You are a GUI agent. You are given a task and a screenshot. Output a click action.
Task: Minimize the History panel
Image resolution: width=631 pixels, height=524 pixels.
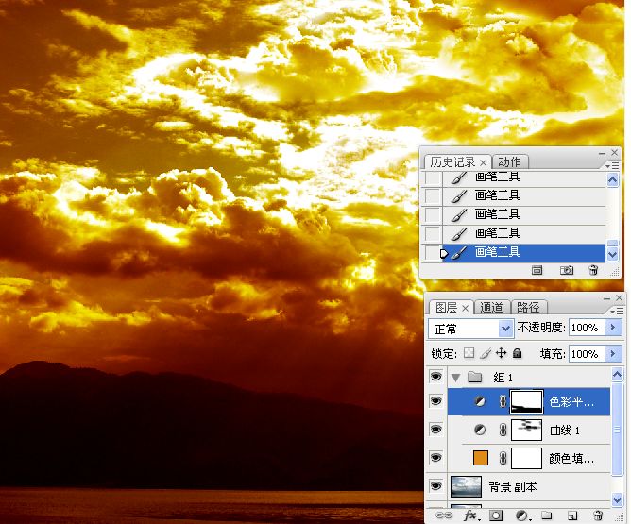click(x=602, y=153)
